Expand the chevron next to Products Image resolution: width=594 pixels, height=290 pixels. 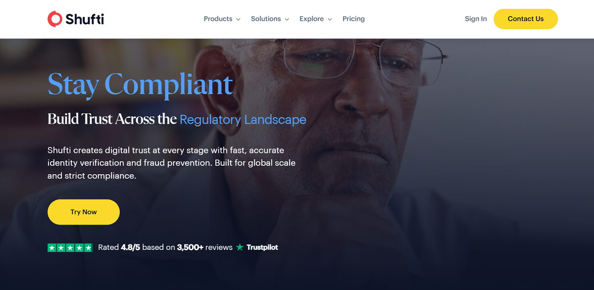click(238, 19)
